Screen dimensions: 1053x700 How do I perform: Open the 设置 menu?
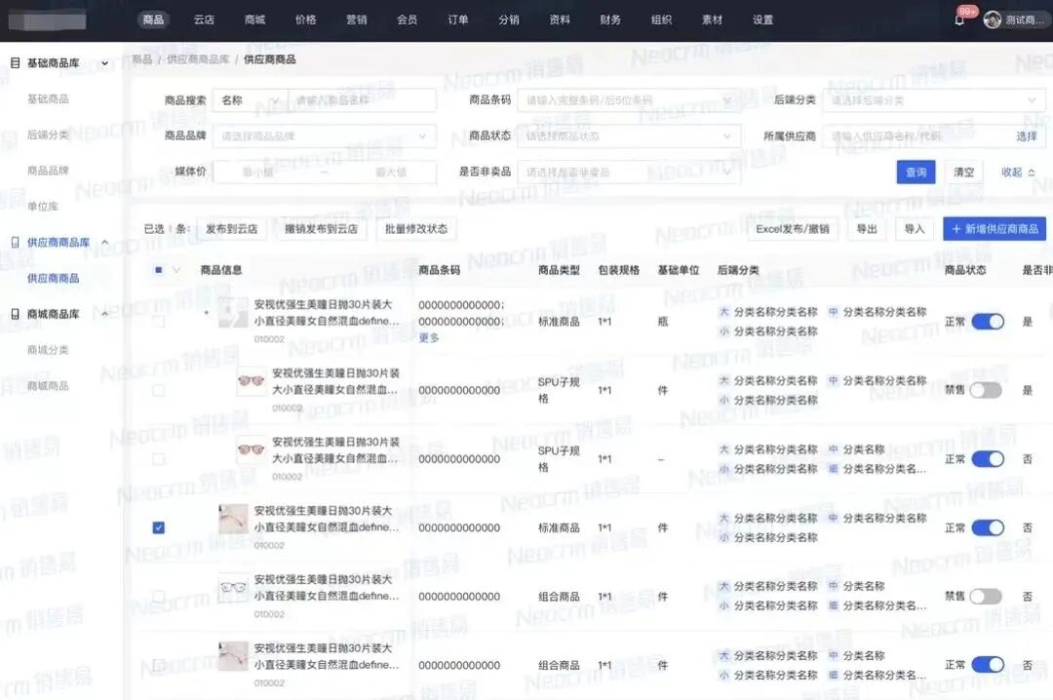762,19
